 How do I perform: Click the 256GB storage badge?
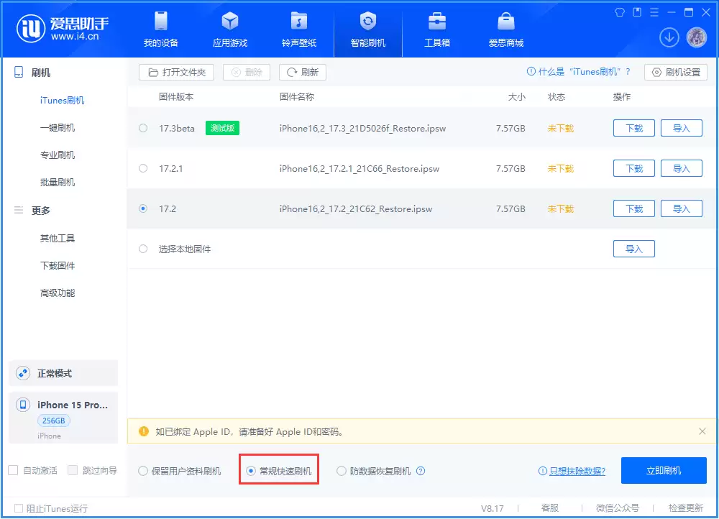pos(54,421)
